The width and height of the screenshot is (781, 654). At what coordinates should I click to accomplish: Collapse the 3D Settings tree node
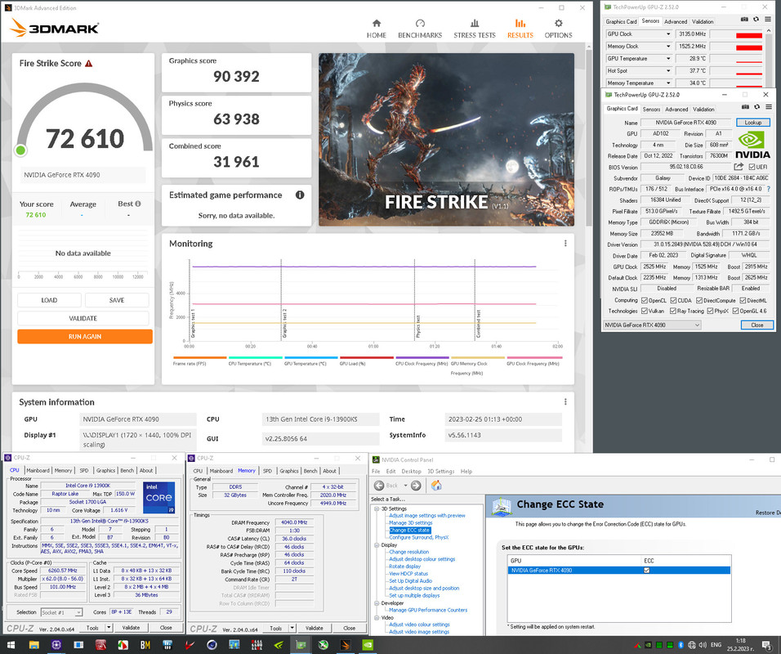click(x=377, y=509)
